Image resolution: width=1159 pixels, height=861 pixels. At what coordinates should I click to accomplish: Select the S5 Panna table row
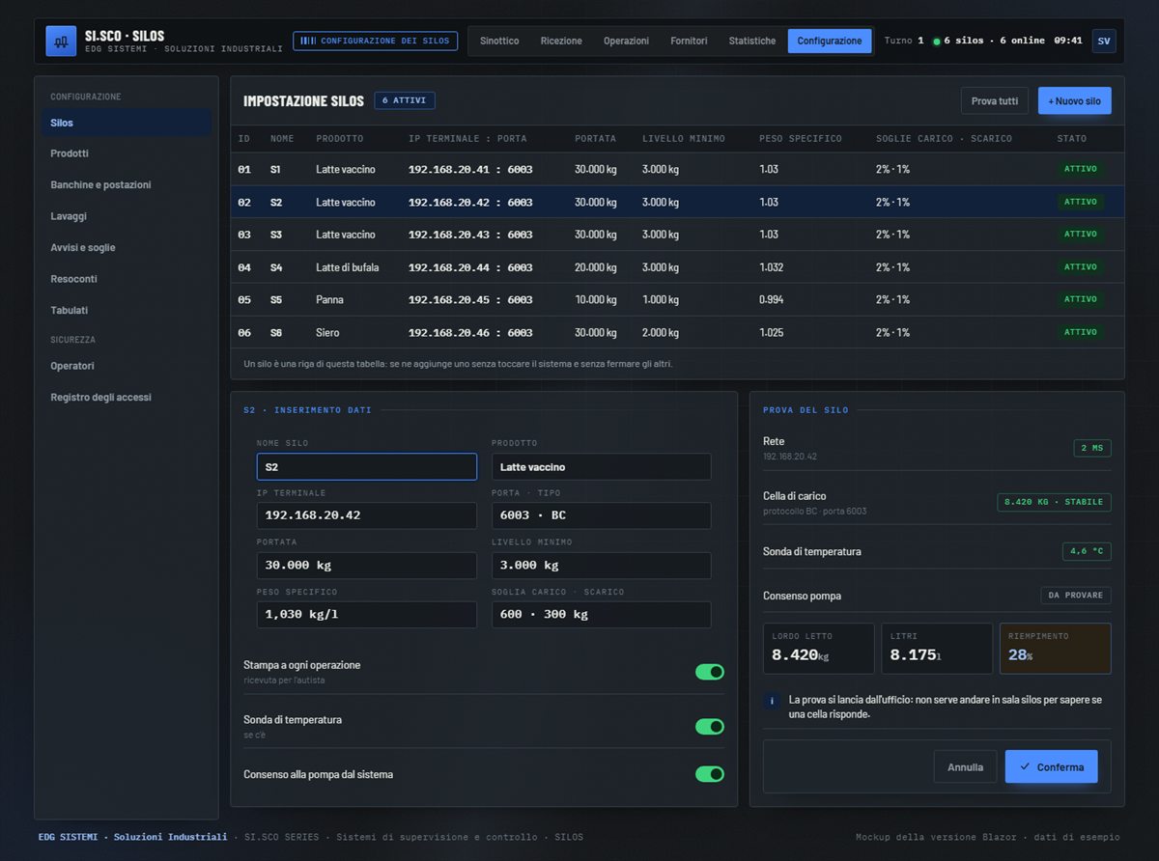click(x=677, y=300)
